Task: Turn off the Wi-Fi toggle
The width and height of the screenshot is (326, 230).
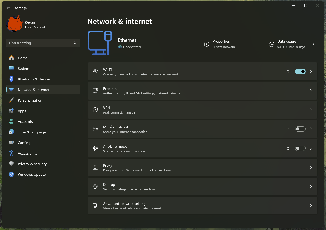Action: tap(300, 71)
